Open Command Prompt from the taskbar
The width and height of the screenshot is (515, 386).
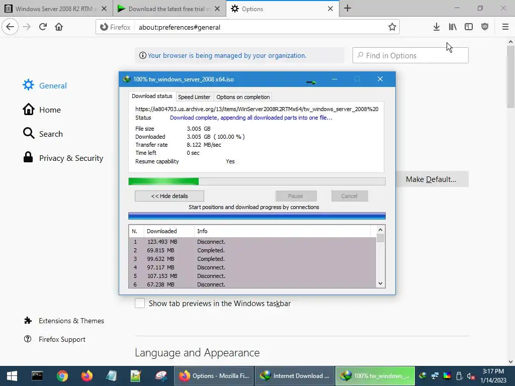click(37, 376)
